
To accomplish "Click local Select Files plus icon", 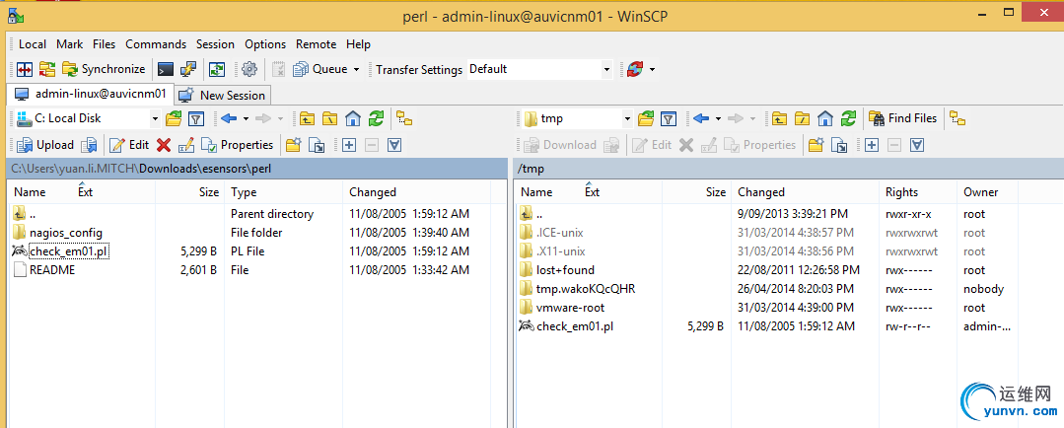I will tap(349, 145).
